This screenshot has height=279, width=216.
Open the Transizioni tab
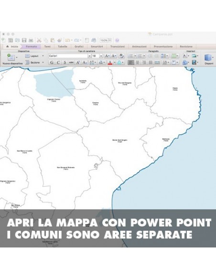point(117,47)
